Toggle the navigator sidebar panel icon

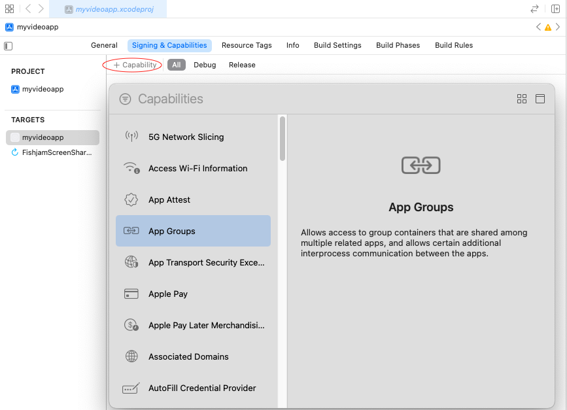(9, 46)
